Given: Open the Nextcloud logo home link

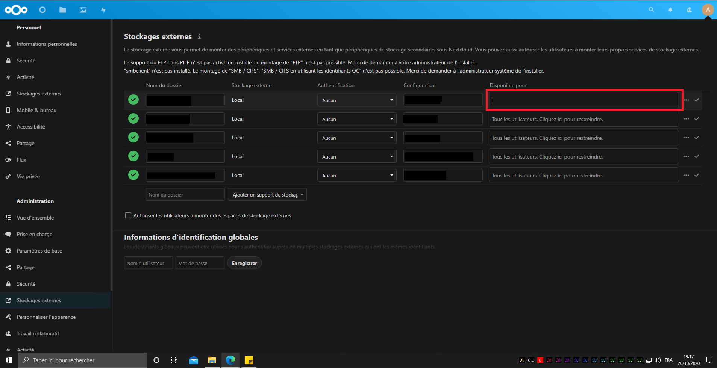Looking at the screenshot, I should coord(16,10).
